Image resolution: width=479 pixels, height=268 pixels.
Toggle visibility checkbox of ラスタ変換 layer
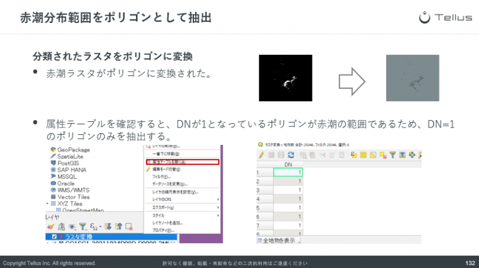pyautogui.click(x=54, y=237)
